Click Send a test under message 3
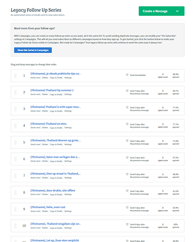The height and width of the screenshot is (242, 195). tap(35, 111)
